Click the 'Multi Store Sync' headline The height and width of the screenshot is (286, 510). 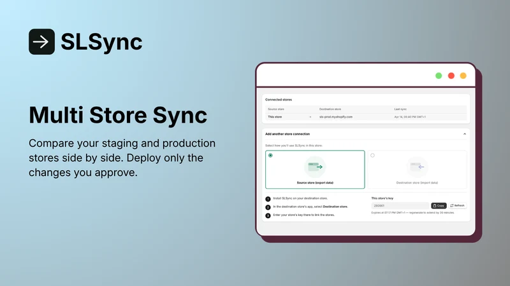pos(118,115)
